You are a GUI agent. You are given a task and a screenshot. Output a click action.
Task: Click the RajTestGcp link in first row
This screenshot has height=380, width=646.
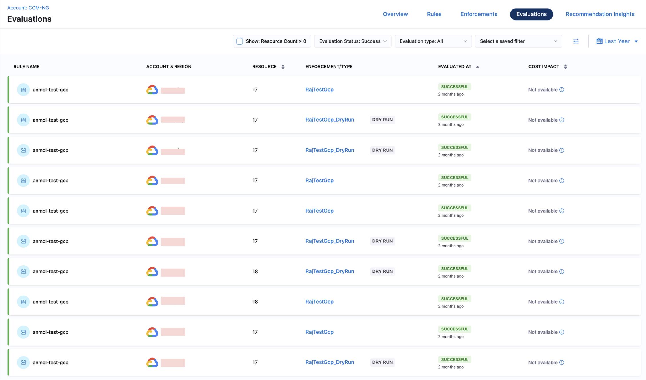pos(319,90)
